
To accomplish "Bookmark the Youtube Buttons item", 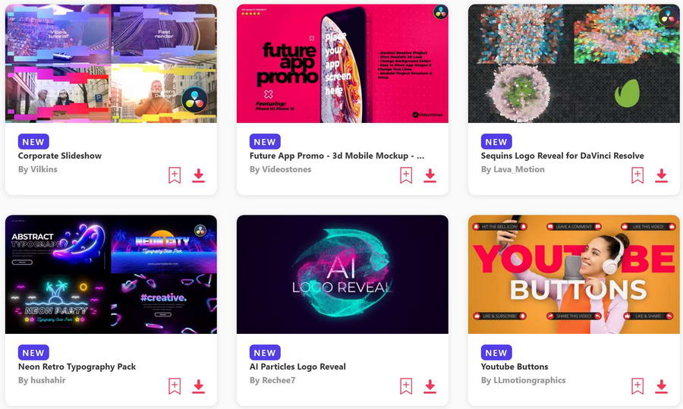I will point(637,386).
